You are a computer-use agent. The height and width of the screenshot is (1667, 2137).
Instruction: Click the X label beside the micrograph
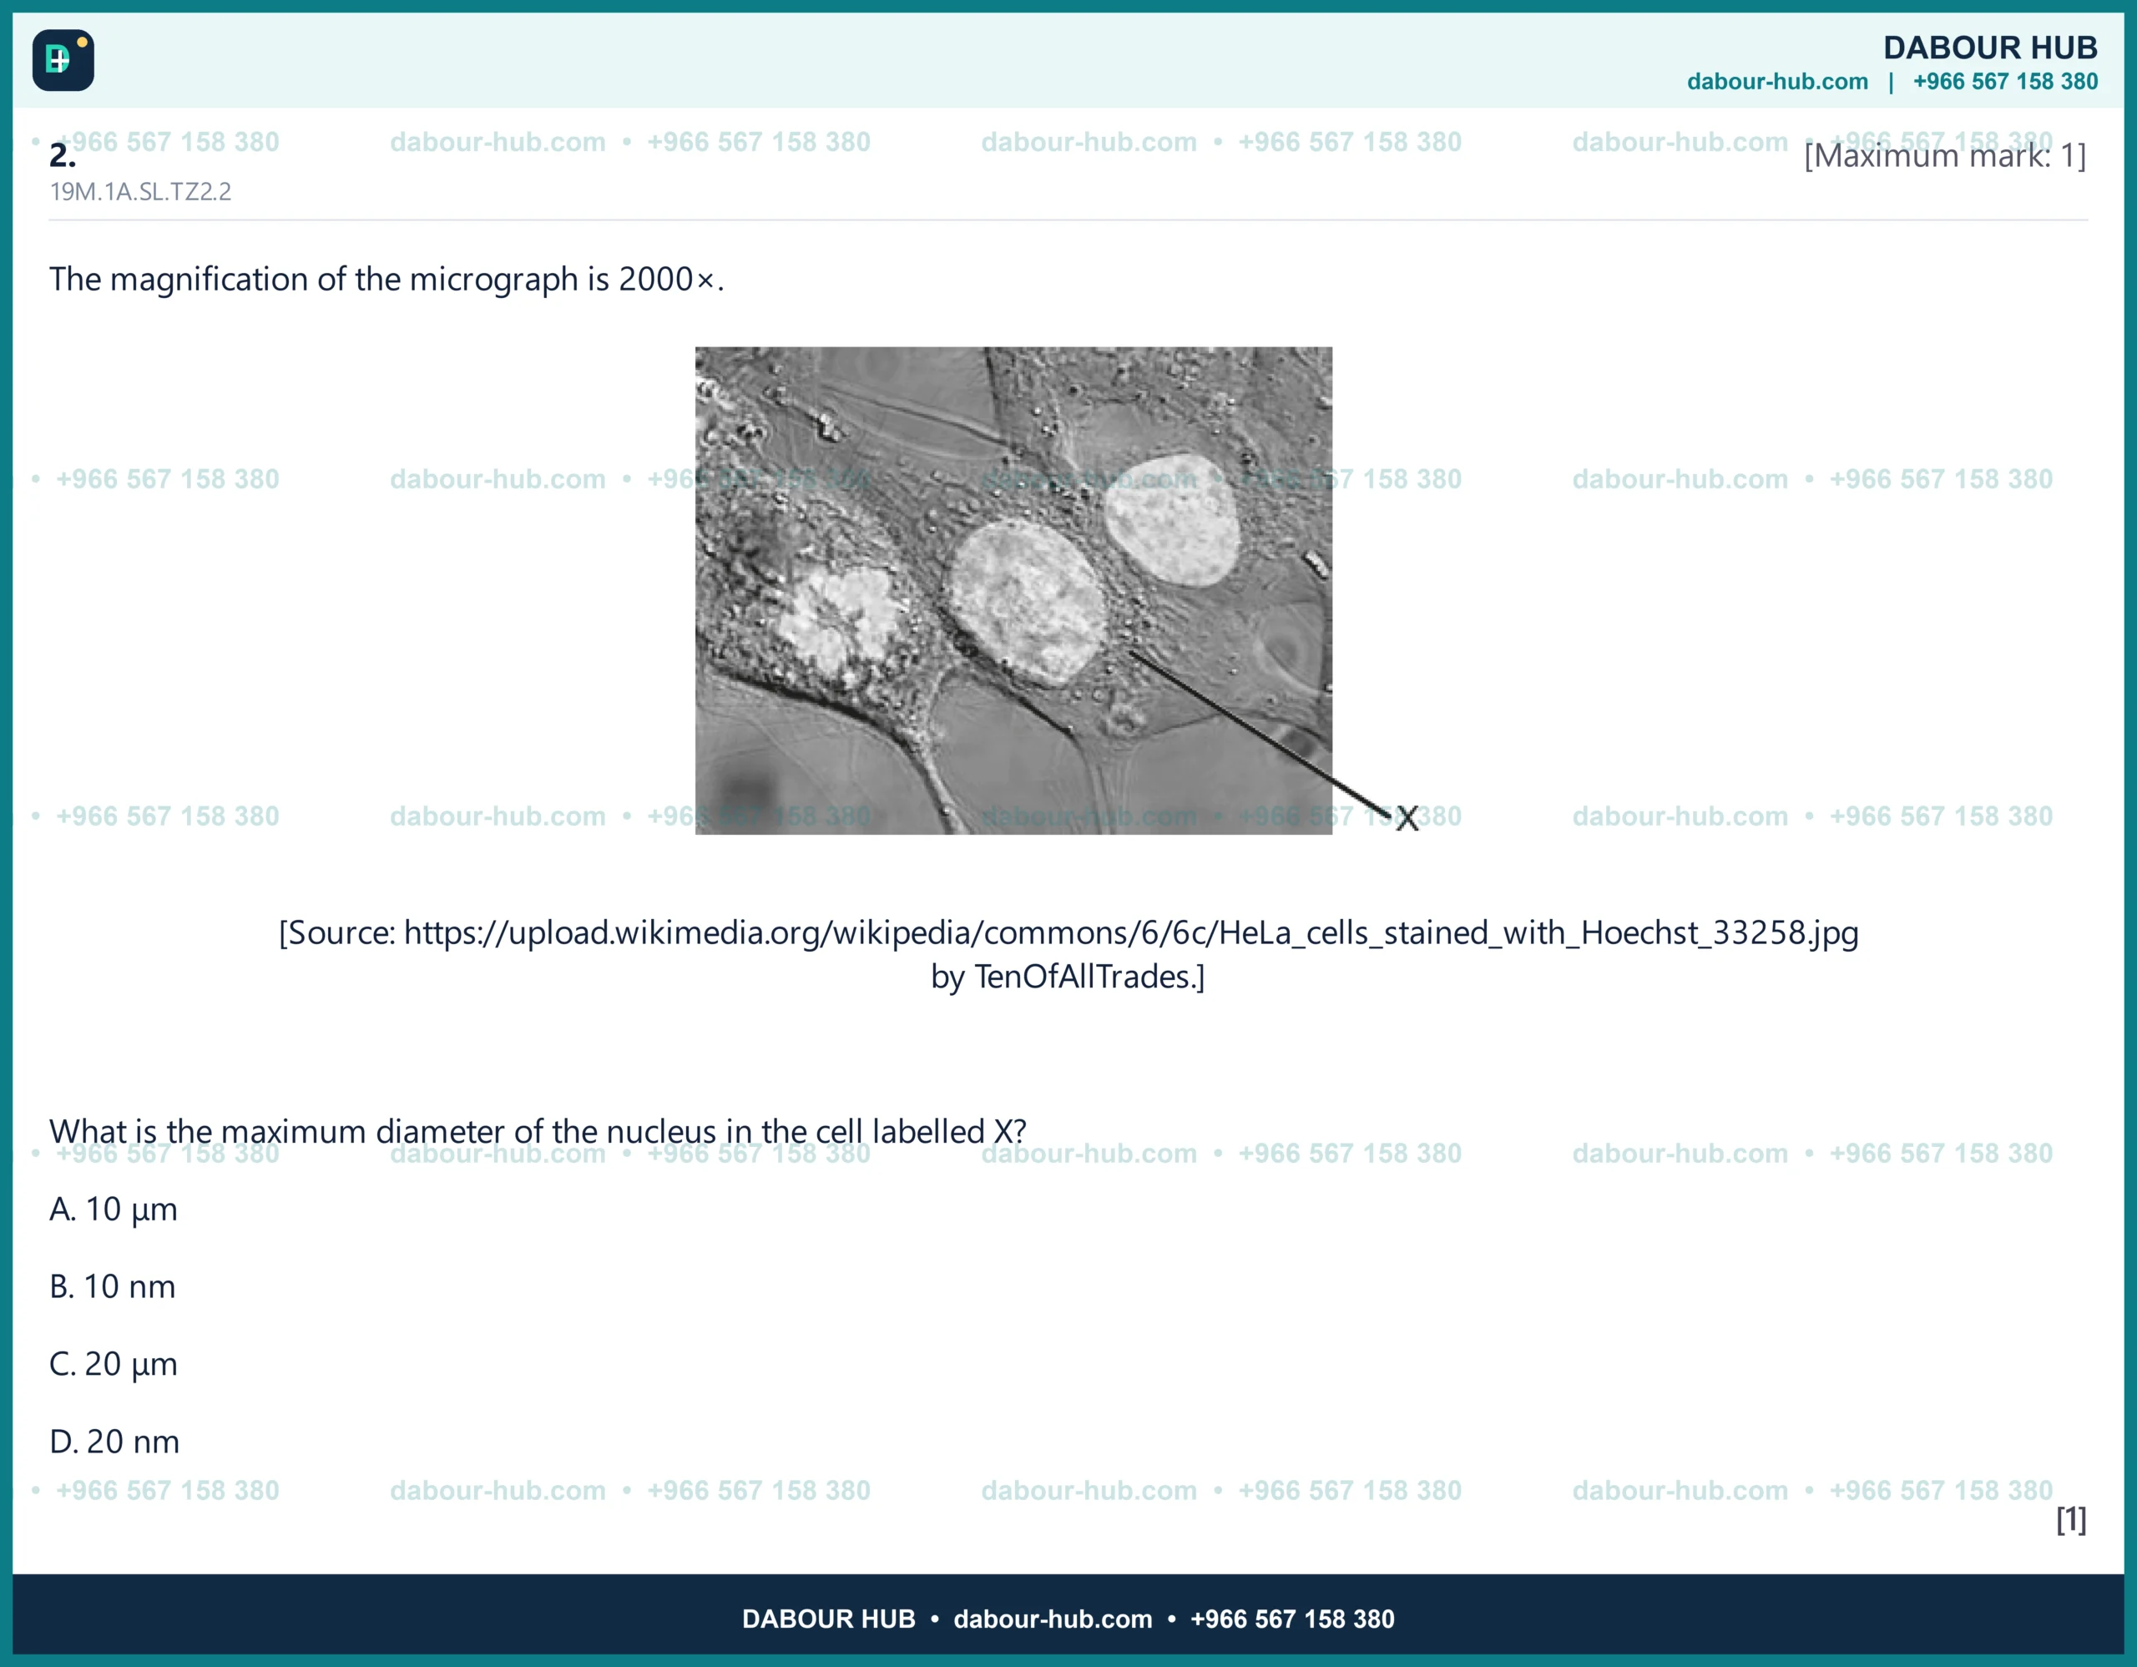pos(1407,819)
